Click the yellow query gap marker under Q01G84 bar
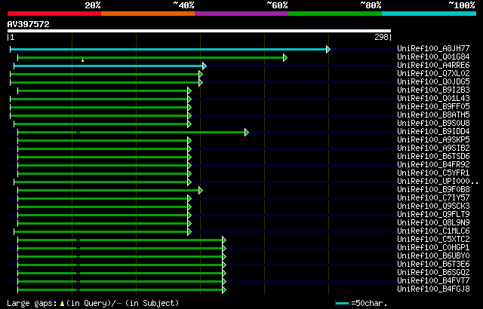 click(82, 60)
